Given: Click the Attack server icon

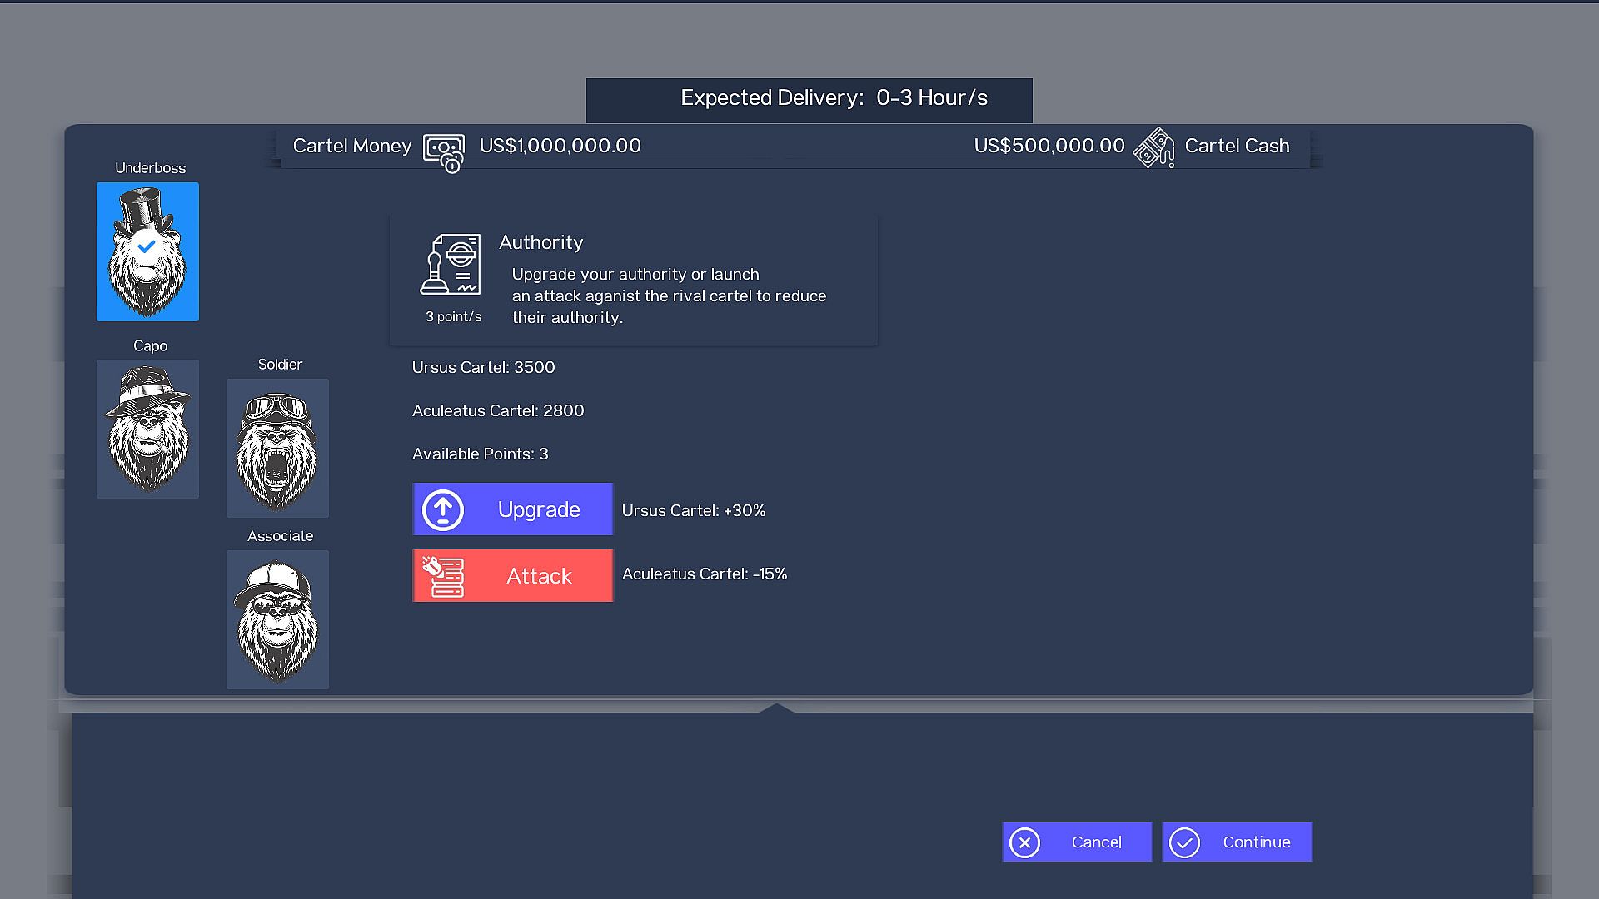Looking at the screenshot, I should 442,576.
